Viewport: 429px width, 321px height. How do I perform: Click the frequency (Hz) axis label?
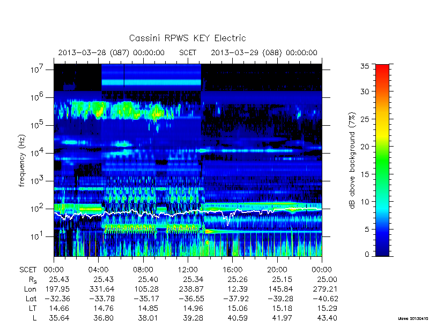pyautogui.click(x=22, y=160)
